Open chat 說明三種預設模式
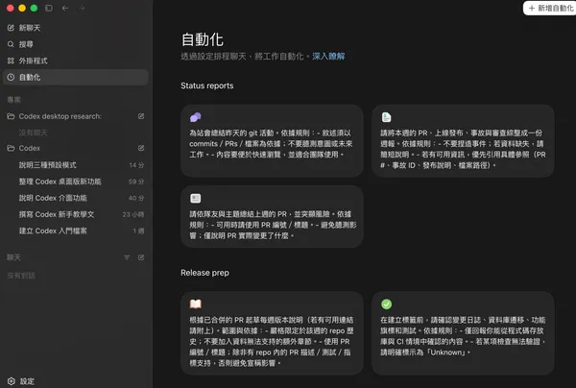The width and height of the screenshot is (576, 388). tap(75, 165)
